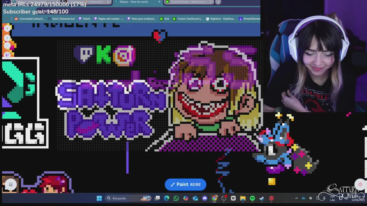Open Creator Dashboard bookmark
The image size is (367, 206).
187,19
